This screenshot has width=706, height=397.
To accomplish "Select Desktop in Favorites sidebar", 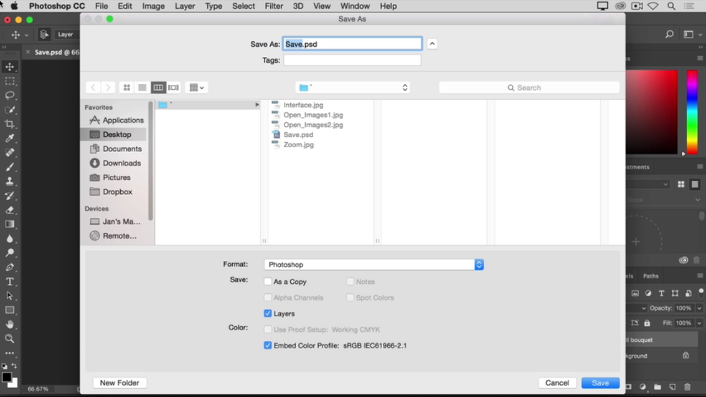I will (116, 135).
